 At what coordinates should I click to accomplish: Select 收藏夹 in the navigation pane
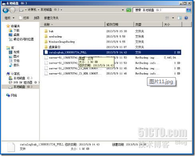13,26
